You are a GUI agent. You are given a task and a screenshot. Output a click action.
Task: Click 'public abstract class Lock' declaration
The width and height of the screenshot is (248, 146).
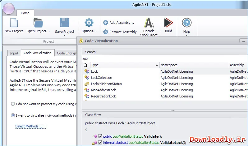(x=105, y=123)
